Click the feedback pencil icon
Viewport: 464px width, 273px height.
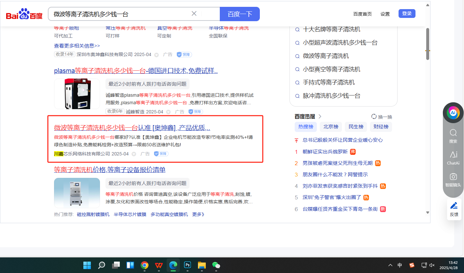point(454,209)
